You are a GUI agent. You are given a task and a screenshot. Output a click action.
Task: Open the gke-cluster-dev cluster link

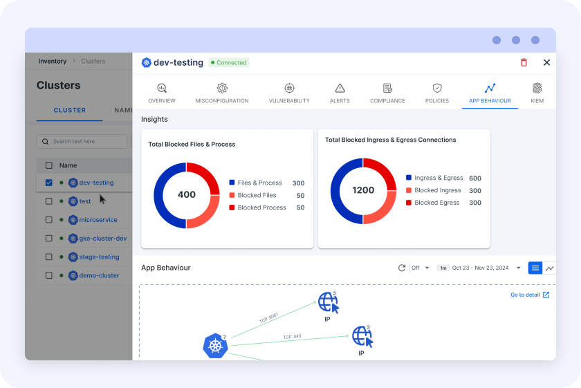[102, 239]
